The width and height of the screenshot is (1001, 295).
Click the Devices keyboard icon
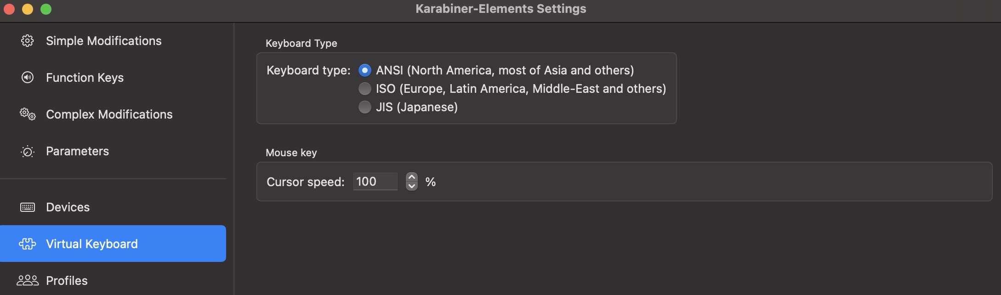[x=27, y=207]
